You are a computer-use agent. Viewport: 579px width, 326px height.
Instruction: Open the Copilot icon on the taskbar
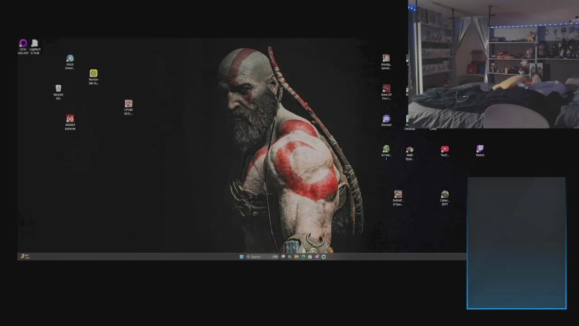click(290, 257)
